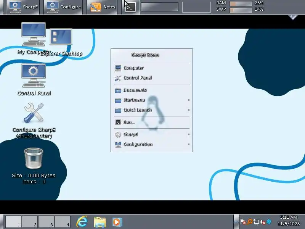This screenshot has height=229, width=305.
Task: Click the collapse arrow below the top bar
Action: (293, 17)
